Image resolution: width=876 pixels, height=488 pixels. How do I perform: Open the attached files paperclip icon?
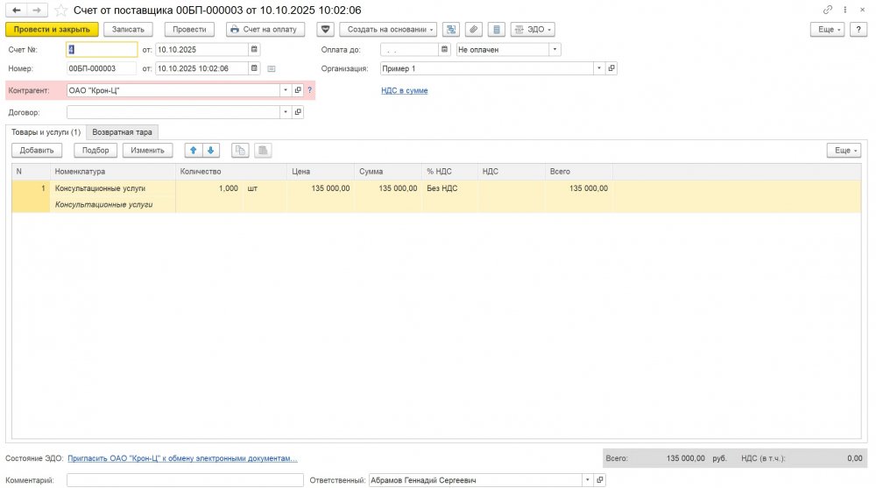point(474,29)
